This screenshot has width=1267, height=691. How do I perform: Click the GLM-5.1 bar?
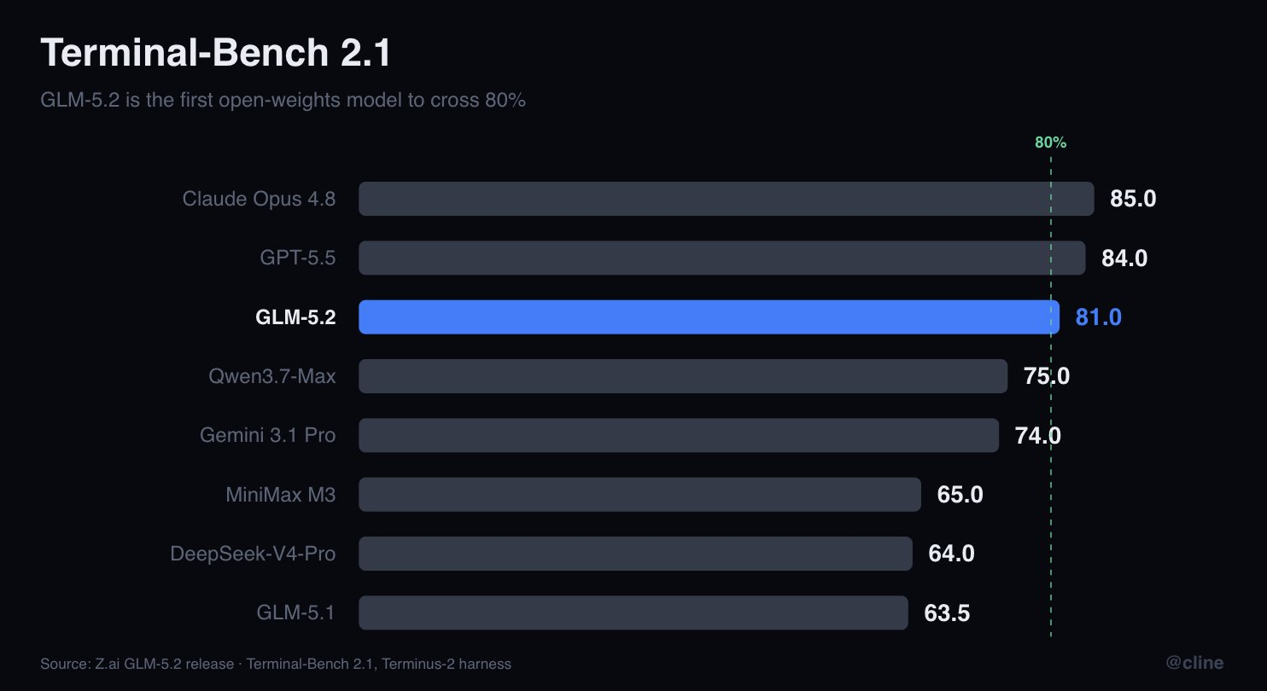(x=633, y=613)
